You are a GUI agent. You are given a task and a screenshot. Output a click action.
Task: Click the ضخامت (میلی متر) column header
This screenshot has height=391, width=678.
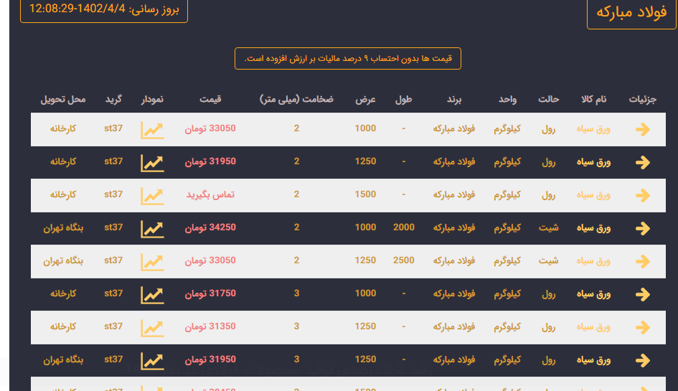tap(296, 99)
